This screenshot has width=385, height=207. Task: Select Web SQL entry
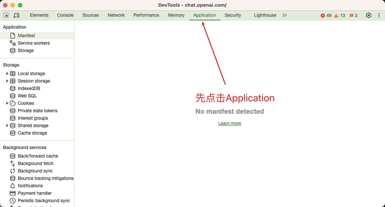coord(27,96)
